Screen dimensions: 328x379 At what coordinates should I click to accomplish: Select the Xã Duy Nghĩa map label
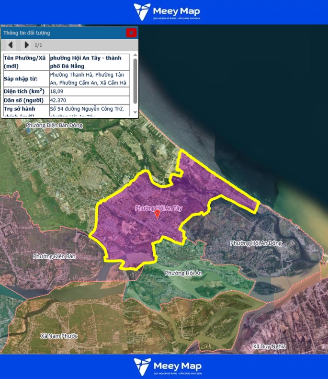[x=269, y=346]
